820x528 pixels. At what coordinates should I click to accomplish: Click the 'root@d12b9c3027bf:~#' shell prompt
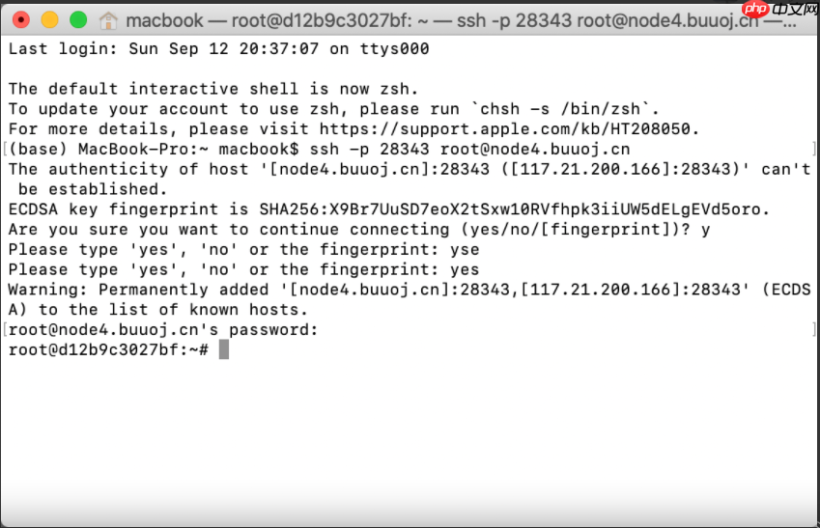pyautogui.click(x=108, y=349)
